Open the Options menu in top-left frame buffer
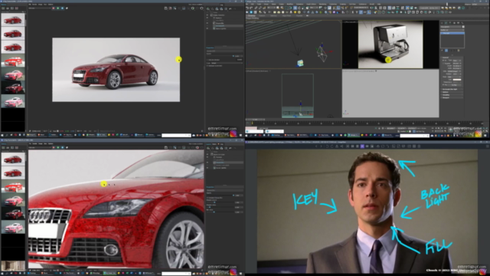490x276 pixels. pyautogui.click(x=51, y=5)
